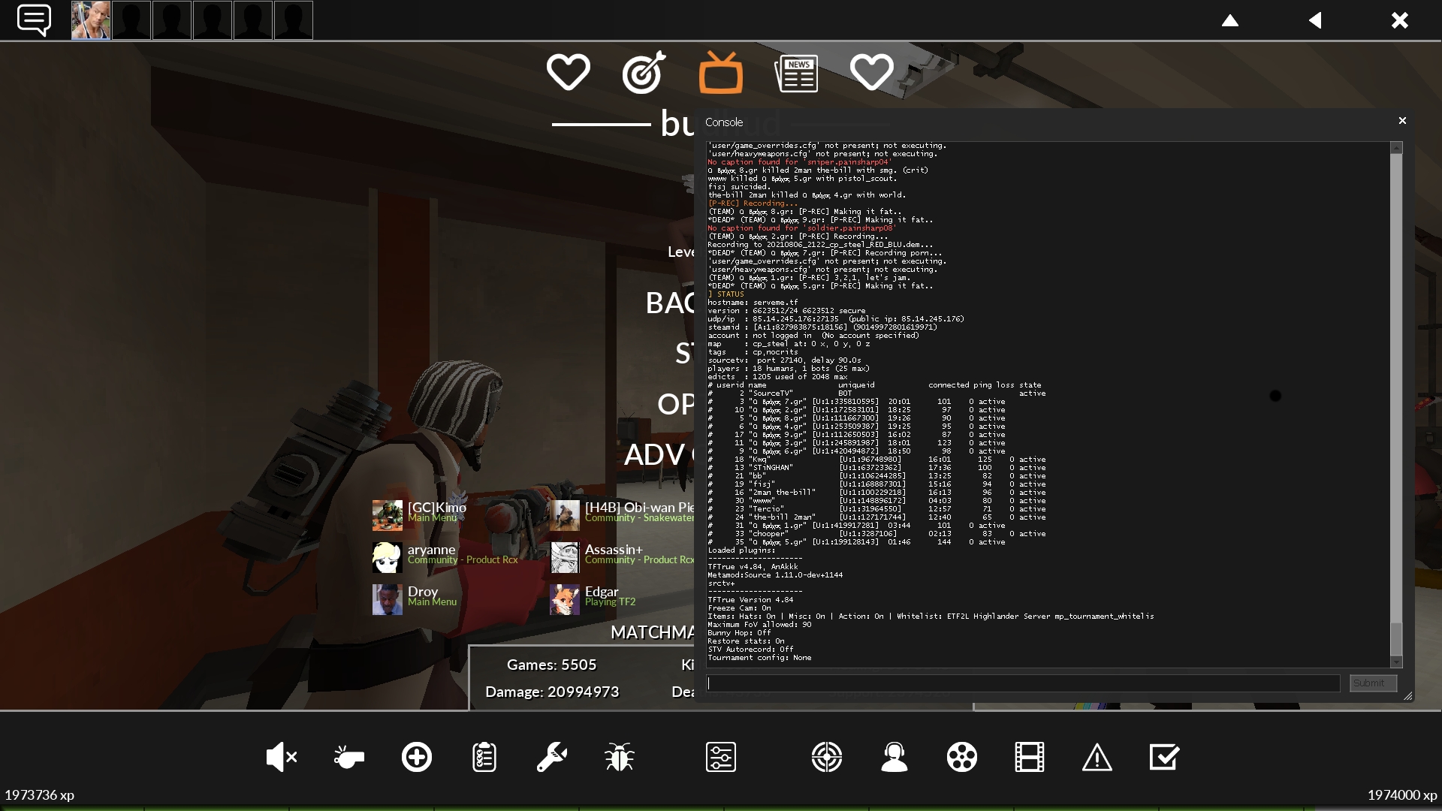Click the 'Games: 5505' stat text
Screen dimensions: 1442x811
point(551,665)
